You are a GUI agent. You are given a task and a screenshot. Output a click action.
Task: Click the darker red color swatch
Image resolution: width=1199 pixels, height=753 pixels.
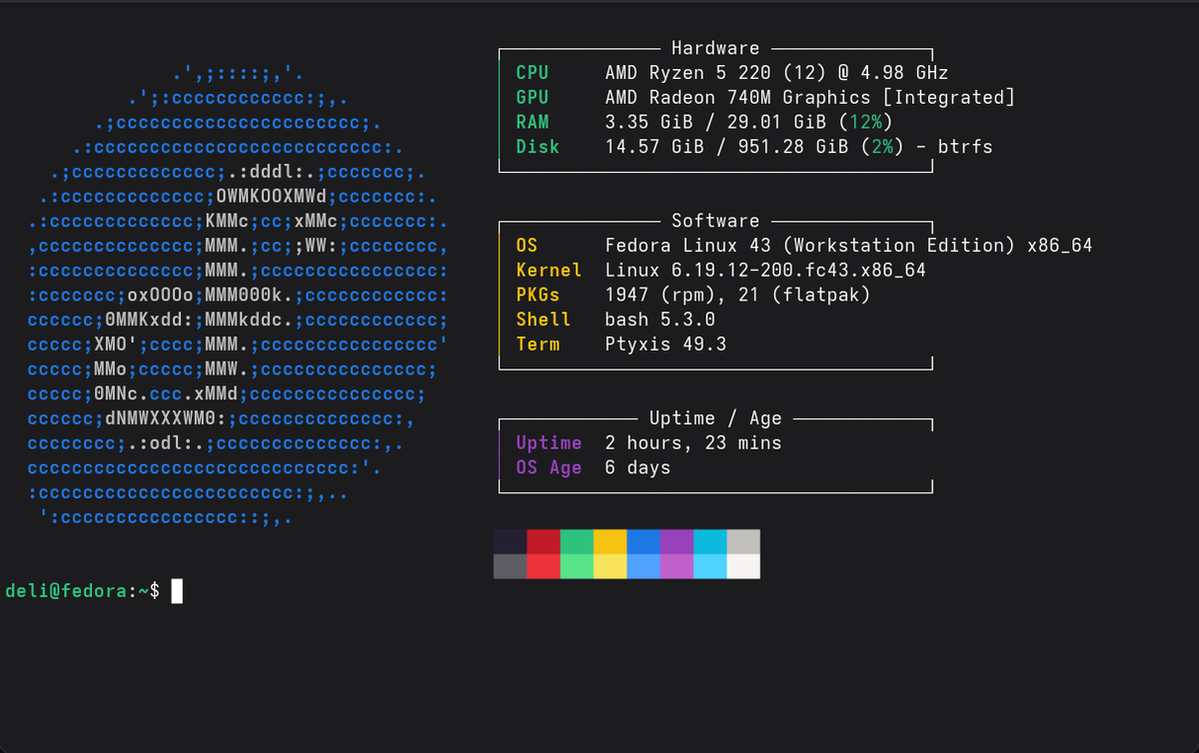coord(544,541)
